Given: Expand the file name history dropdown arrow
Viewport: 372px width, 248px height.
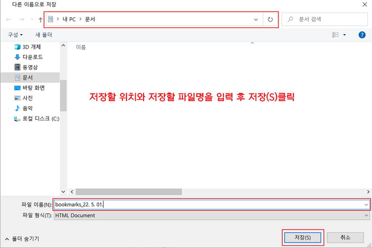Looking at the screenshot, I should click(x=365, y=205).
